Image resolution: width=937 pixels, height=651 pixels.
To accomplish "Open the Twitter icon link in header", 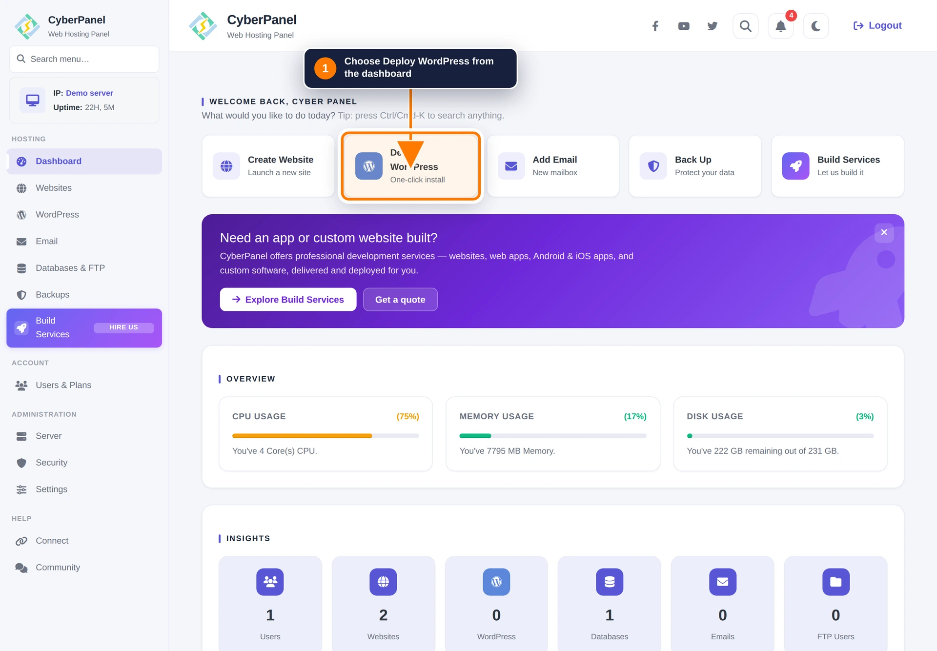I will click(x=713, y=26).
